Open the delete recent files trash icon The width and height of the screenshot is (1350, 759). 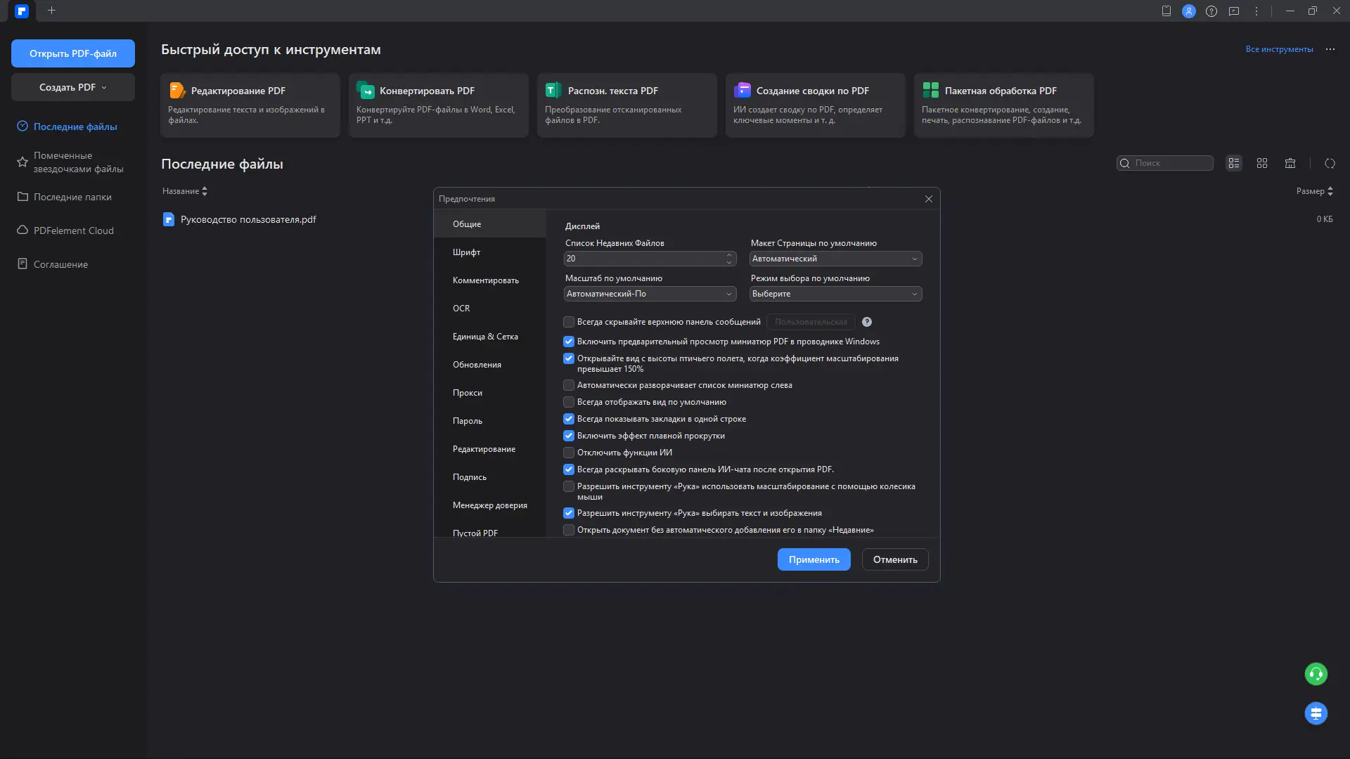click(x=1290, y=163)
